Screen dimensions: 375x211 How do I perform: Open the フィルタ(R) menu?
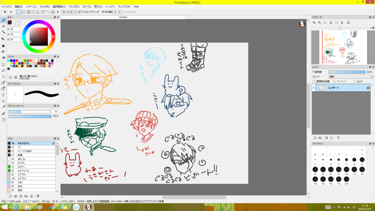click(x=45, y=7)
